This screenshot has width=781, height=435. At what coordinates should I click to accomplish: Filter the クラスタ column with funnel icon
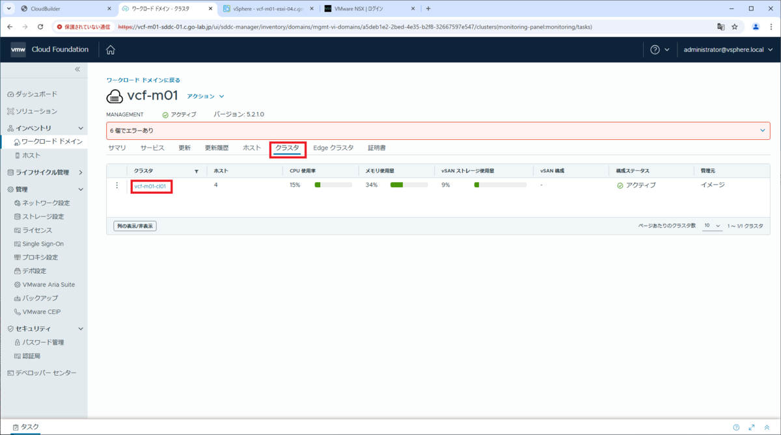(x=197, y=171)
